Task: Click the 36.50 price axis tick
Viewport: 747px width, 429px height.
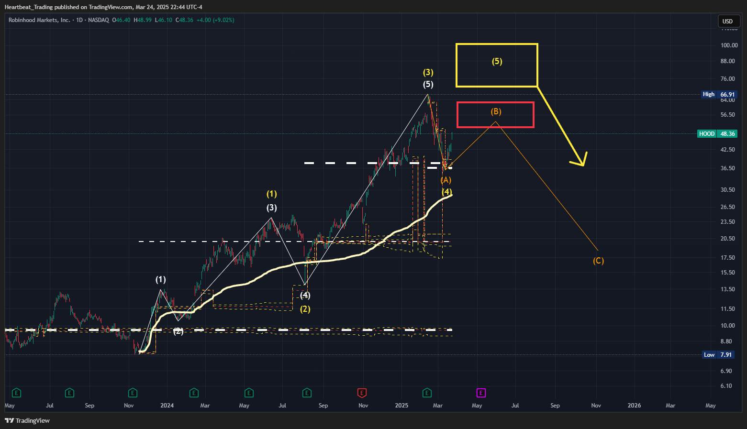Action: tap(728, 168)
